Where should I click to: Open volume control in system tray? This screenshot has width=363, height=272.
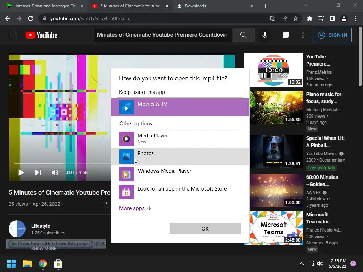(320, 263)
